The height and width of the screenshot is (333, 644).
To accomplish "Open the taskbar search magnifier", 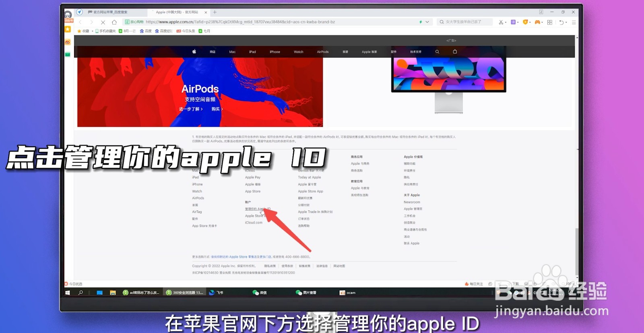I will point(80,292).
